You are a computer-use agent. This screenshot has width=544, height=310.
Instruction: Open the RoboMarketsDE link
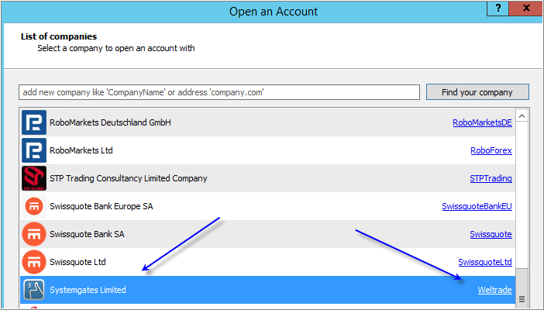[482, 122]
